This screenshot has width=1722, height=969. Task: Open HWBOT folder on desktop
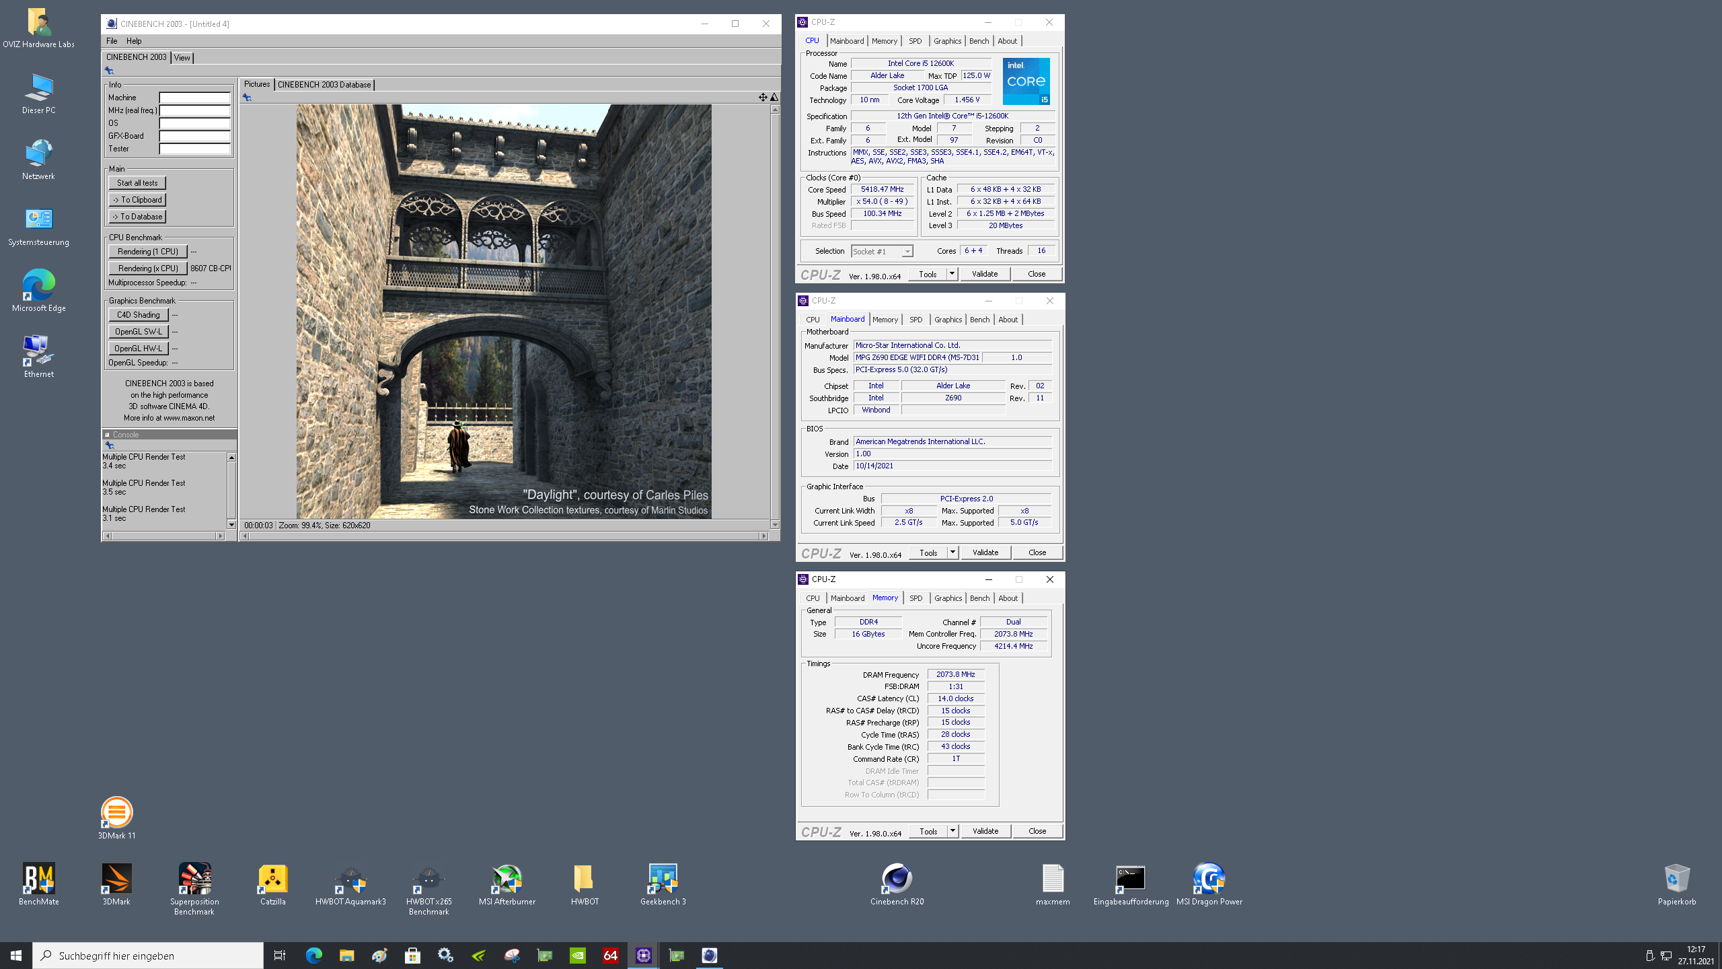pos(585,884)
